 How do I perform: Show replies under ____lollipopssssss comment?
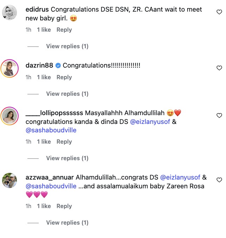67,158
